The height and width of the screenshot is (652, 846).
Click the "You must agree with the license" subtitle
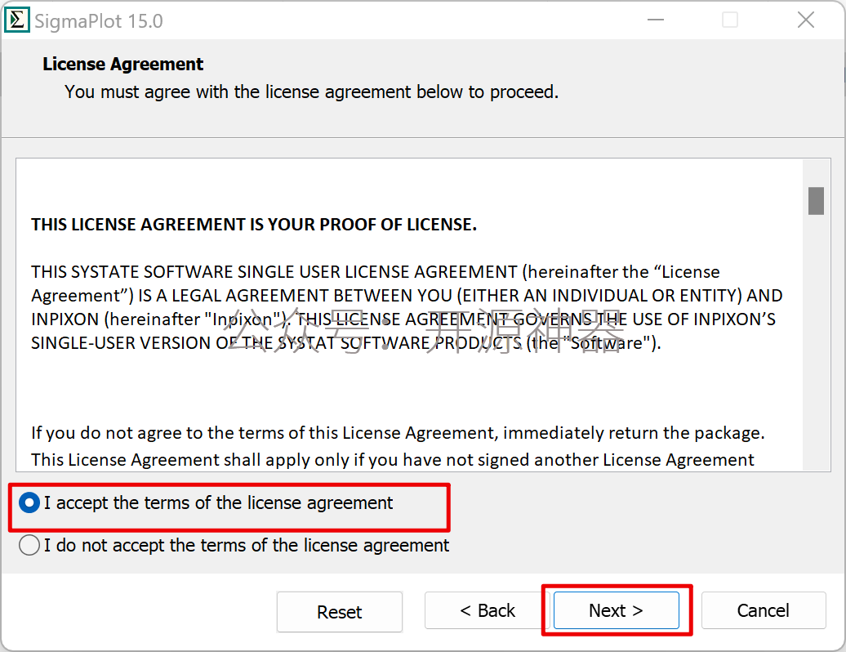click(x=311, y=92)
